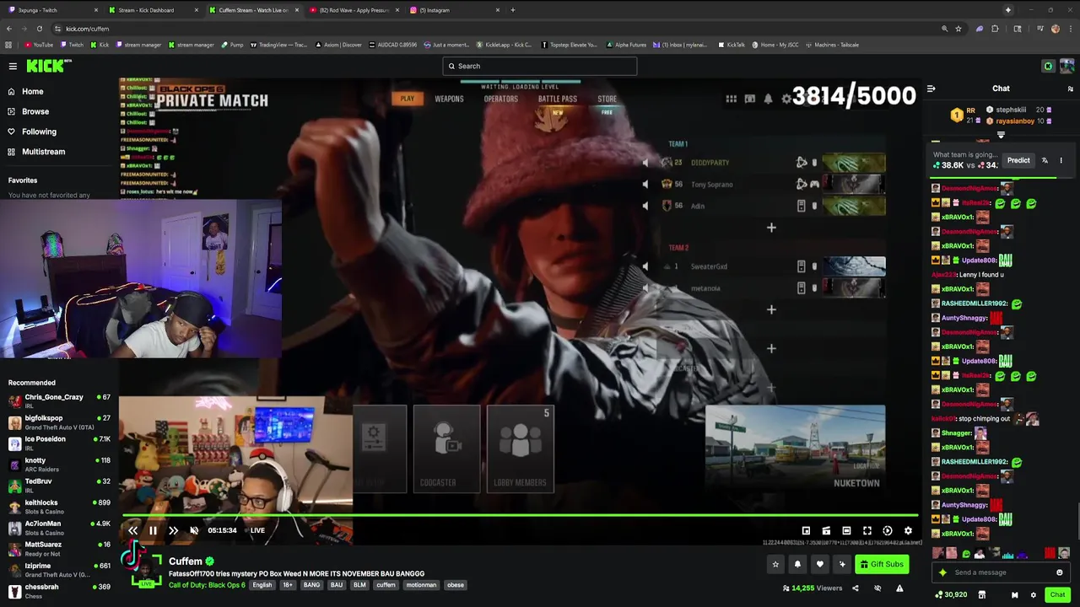Open the playback speed options icon
This screenshot has width=1080, height=607.
888,531
